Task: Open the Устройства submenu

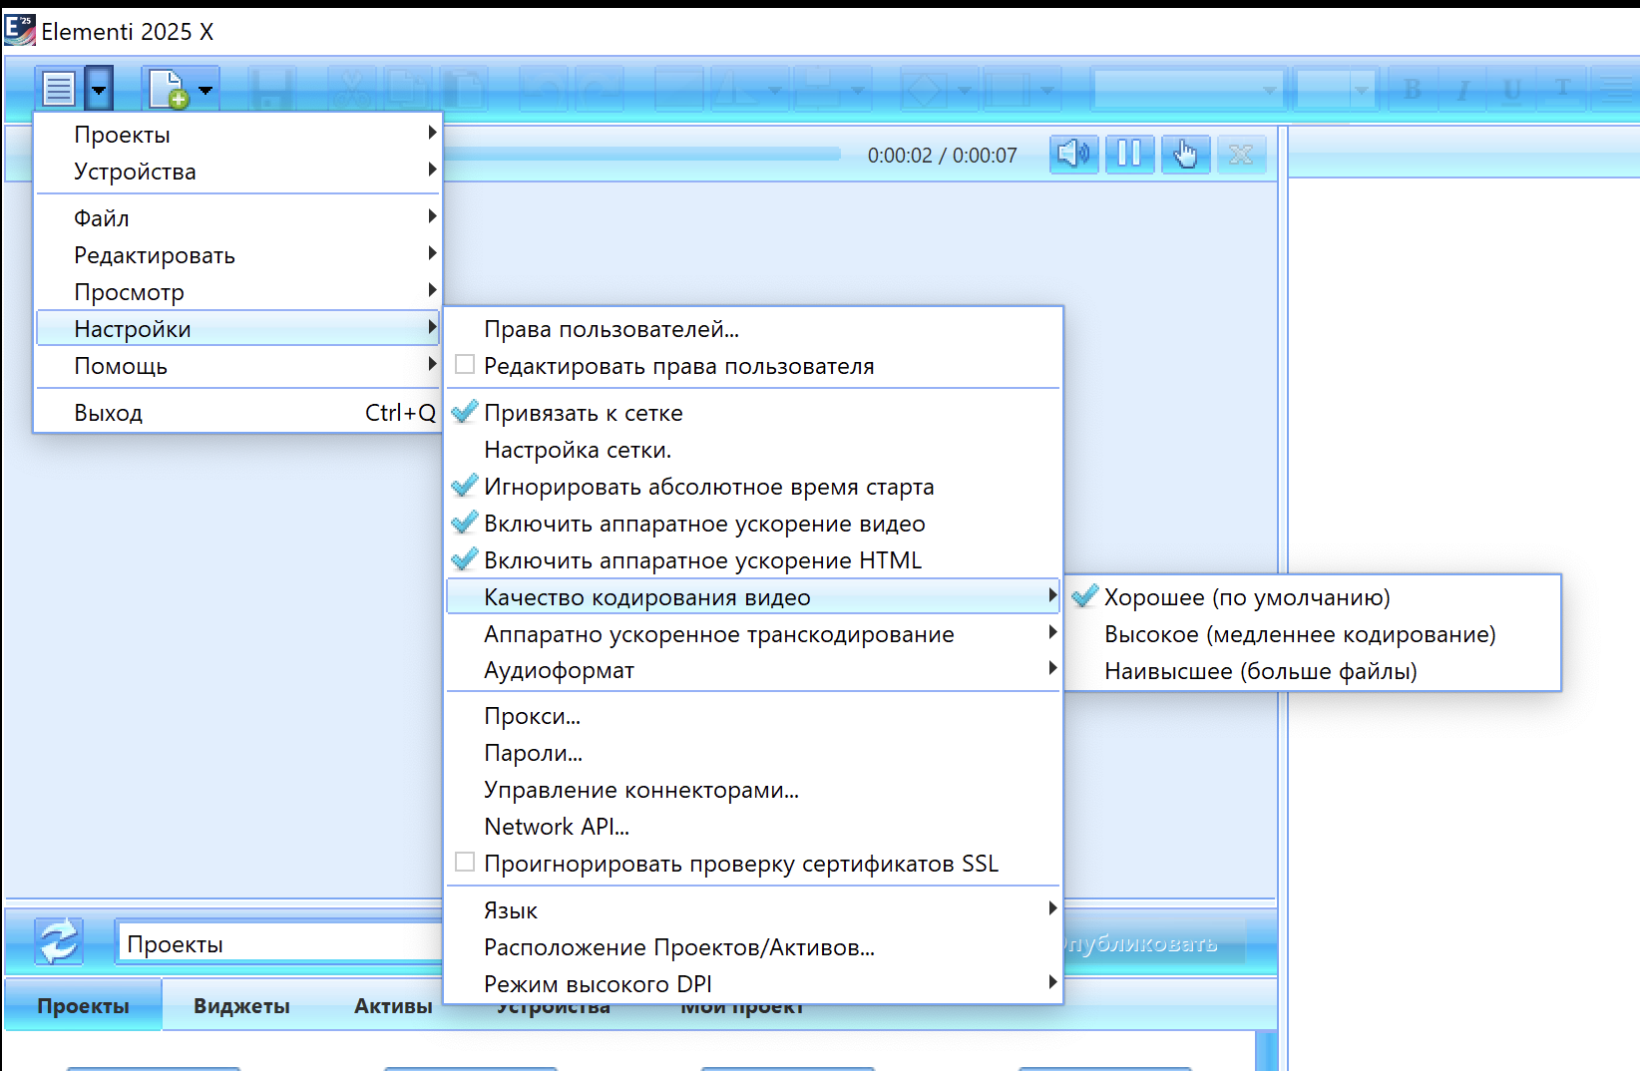Action: [237, 172]
